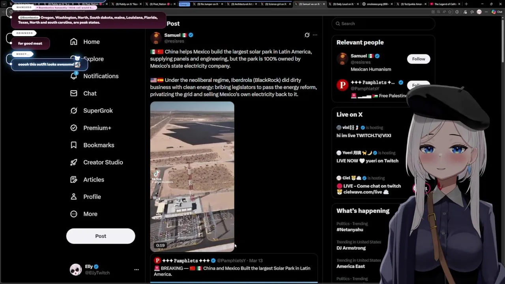Open the Notifications page

pos(94,76)
